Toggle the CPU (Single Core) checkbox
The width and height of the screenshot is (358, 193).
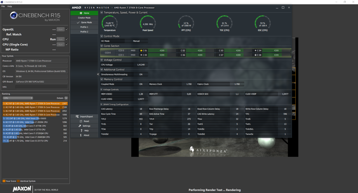(67, 44)
